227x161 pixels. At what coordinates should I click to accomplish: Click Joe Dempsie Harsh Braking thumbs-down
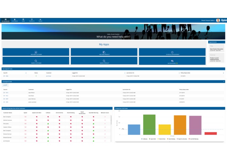pyautogui.click(x=71, y=141)
